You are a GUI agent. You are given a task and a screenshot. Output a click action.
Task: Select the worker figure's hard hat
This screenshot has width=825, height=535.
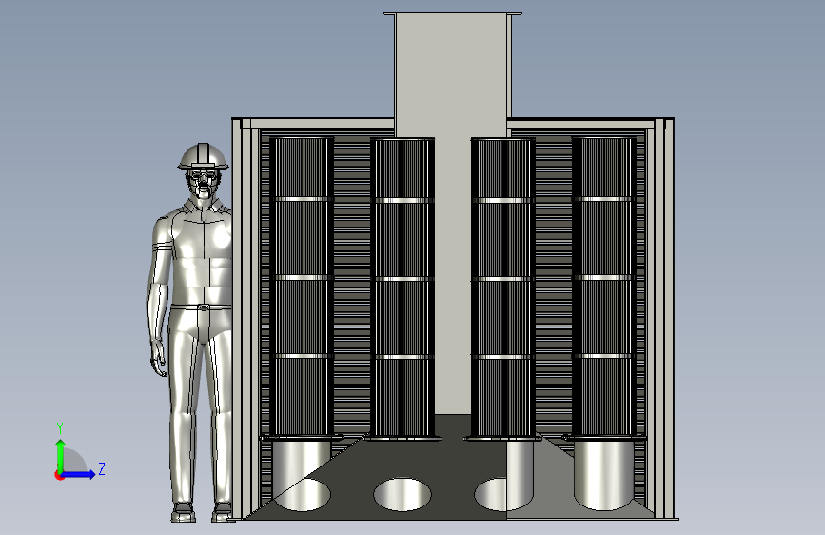pos(203,156)
